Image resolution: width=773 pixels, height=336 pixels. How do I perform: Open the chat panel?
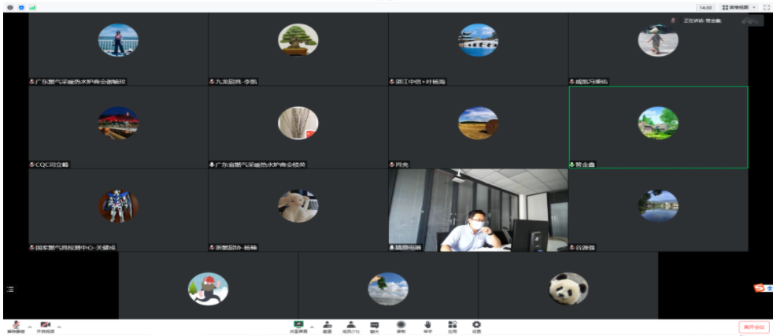pyautogui.click(x=375, y=326)
